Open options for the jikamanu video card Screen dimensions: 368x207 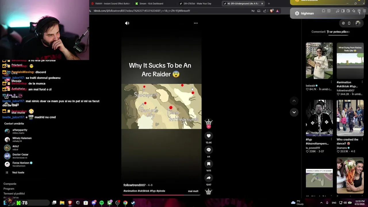pyautogui.click(x=362, y=139)
